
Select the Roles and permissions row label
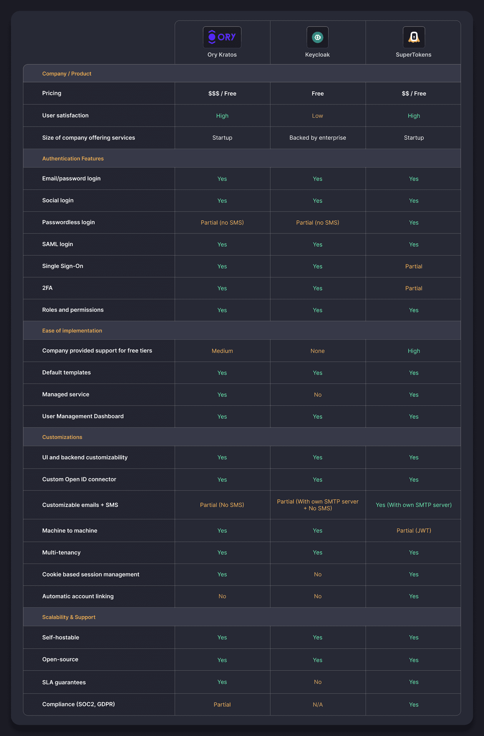pyautogui.click(x=73, y=310)
